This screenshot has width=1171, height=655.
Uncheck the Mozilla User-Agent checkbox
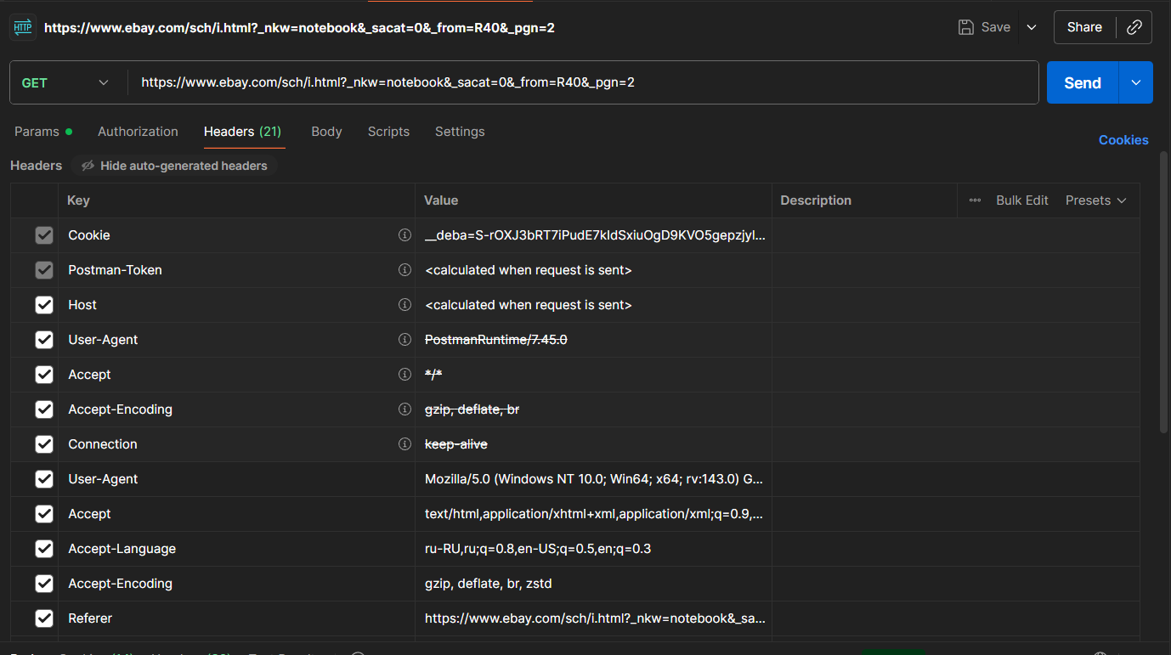point(44,479)
